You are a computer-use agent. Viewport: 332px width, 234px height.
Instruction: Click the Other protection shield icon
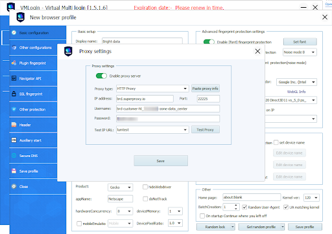click(x=14, y=109)
